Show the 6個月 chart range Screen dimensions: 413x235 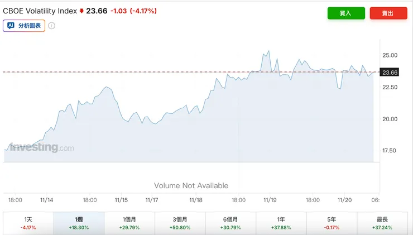(230, 223)
